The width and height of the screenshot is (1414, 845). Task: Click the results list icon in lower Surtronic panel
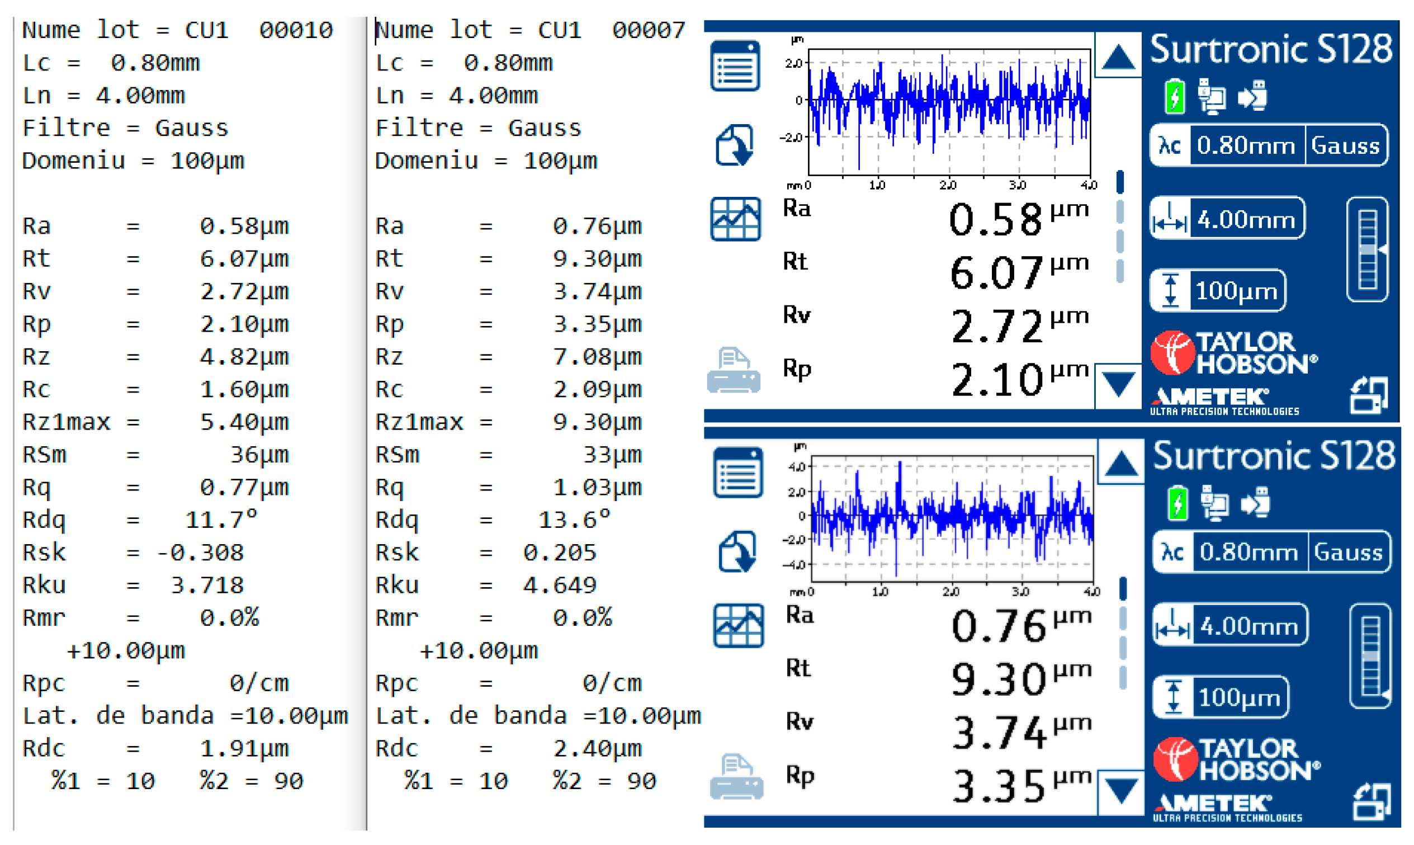pyautogui.click(x=737, y=473)
